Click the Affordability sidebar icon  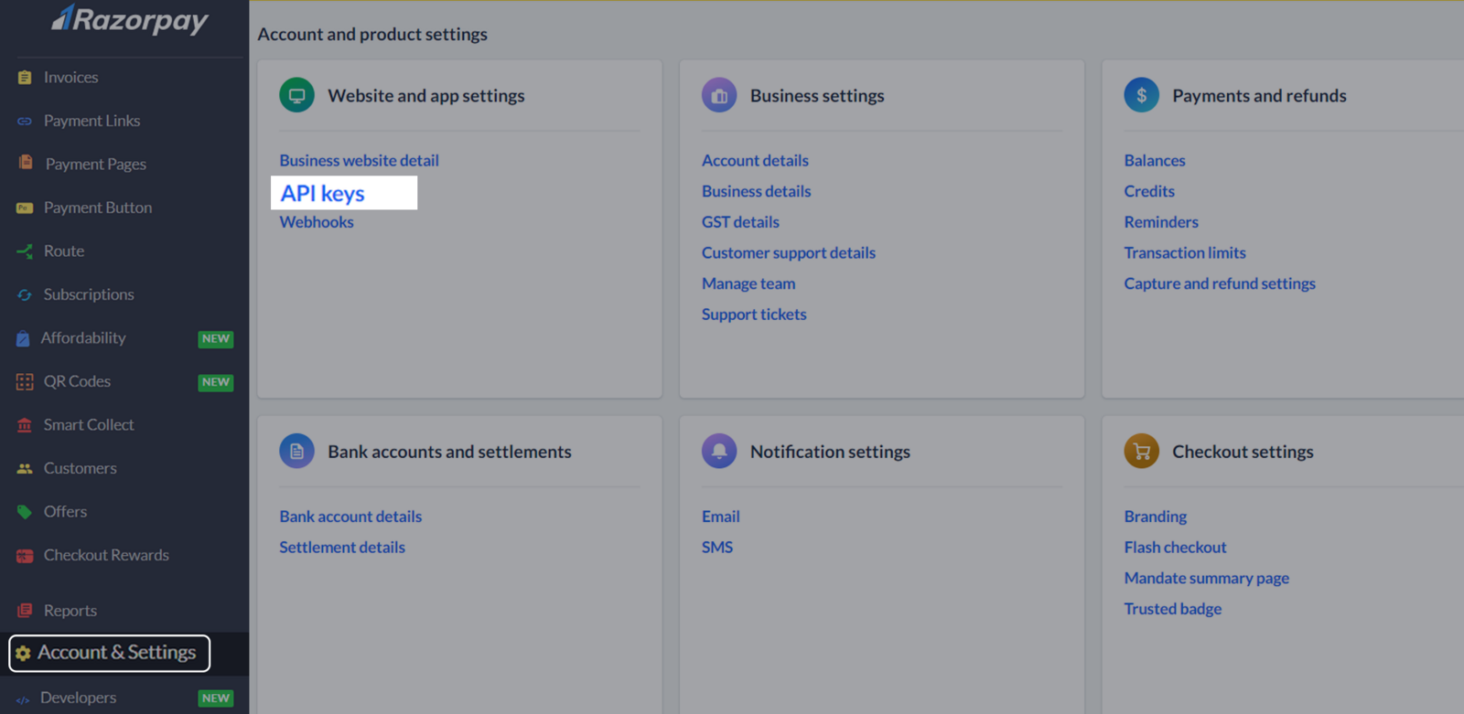[23, 338]
